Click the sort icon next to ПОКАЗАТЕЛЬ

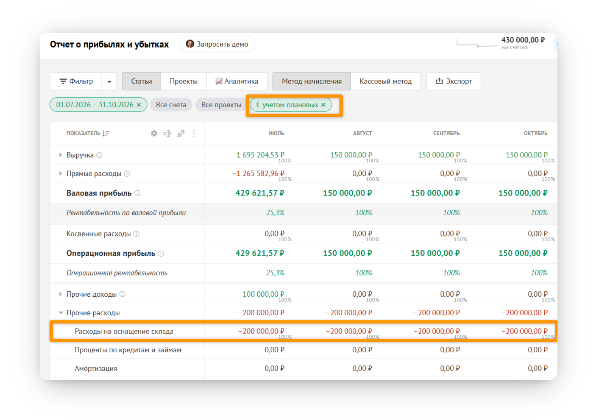click(106, 134)
